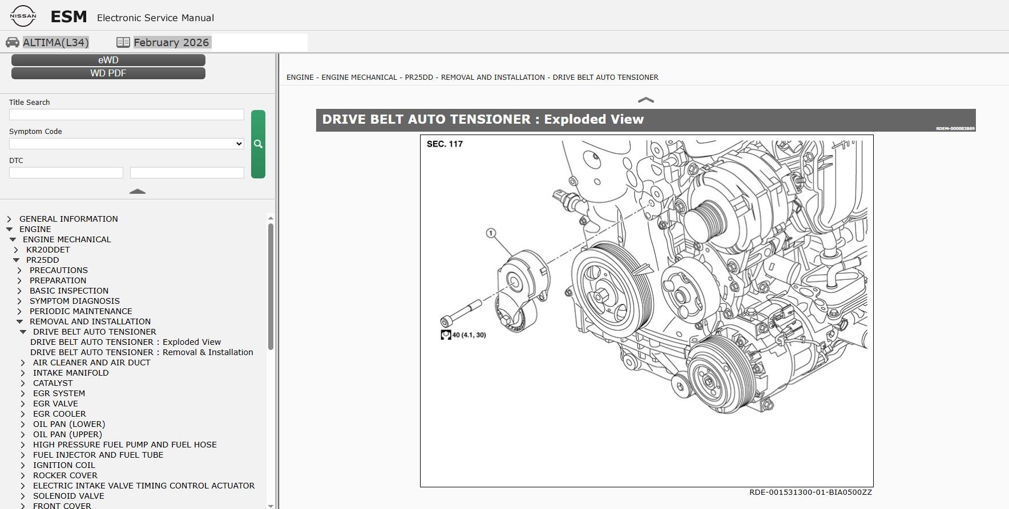Screen dimensions: 1009x509
Task: Click the second DTC input field
Action: [187, 173]
